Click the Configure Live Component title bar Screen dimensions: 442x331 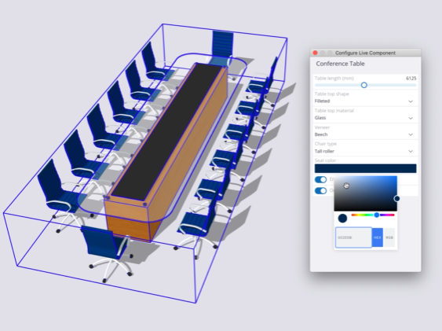365,53
